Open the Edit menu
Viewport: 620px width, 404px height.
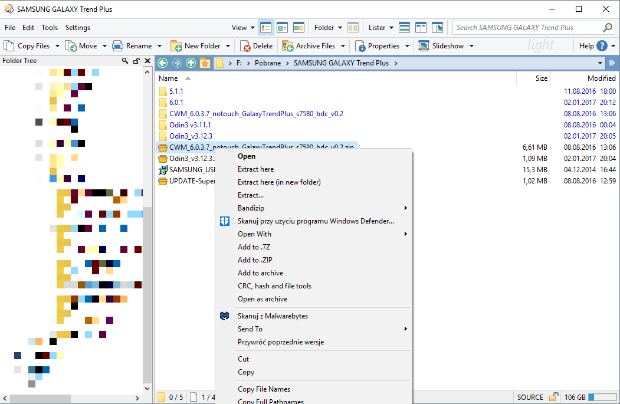pos(28,28)
